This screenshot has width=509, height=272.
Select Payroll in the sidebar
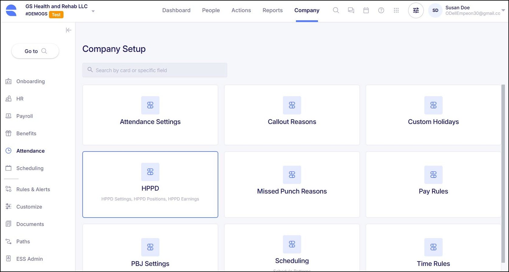[24, 116]
